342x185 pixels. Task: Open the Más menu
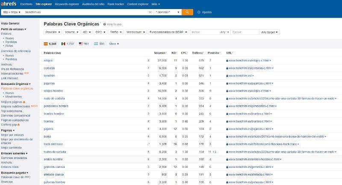click(156, 4)
